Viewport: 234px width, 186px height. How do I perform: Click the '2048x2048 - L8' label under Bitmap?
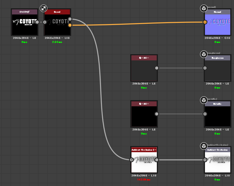click(x=24, y=38)
